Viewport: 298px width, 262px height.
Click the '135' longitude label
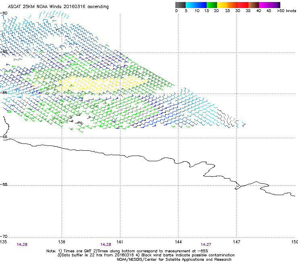[3, 242]
